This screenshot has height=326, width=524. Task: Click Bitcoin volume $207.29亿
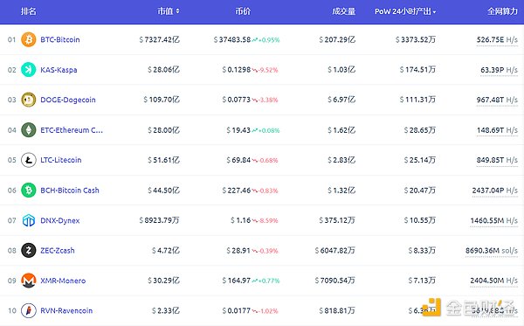click(337, 40)
